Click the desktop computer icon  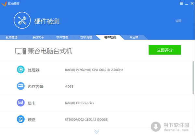(20, 51)
